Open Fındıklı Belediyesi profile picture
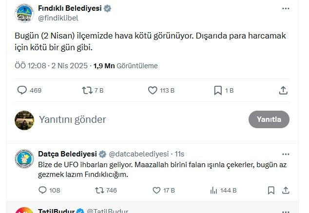The width and height of the screenshot is (309, 213). (24, 13)
